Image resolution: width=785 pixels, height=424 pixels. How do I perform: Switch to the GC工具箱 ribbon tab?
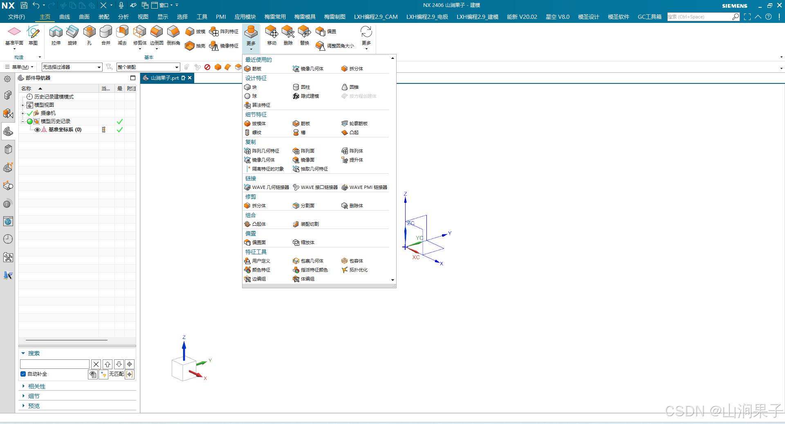tap(650, 17)
